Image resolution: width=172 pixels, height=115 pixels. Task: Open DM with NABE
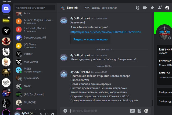[35, 86]
